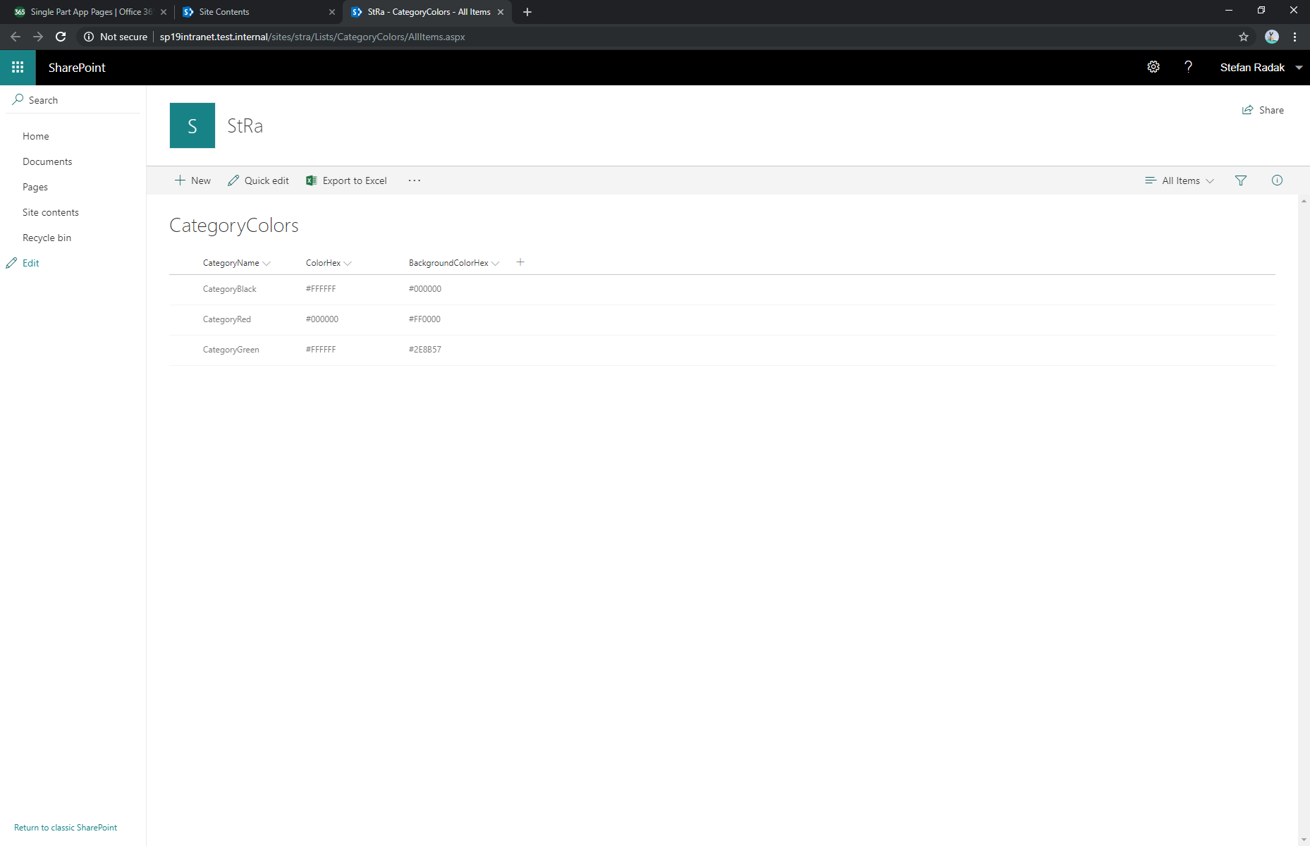Open the All Items view dropdown
Screen dimensions: 1310x846
pos(1180,180)
